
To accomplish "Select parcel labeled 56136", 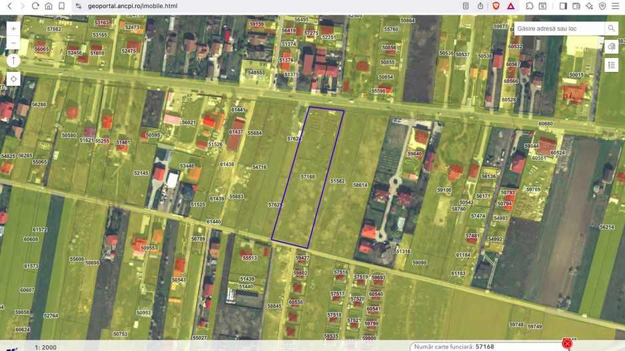I will pos(488,176).
